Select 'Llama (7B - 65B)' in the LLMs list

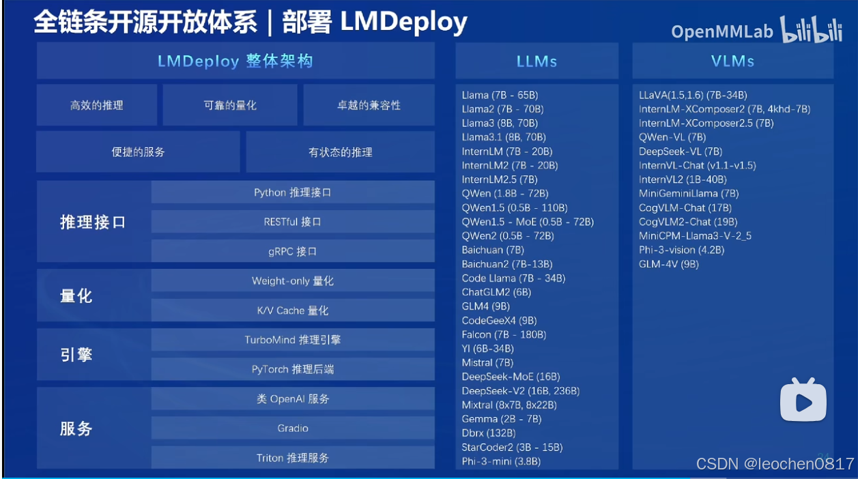[x=500, y=95]
